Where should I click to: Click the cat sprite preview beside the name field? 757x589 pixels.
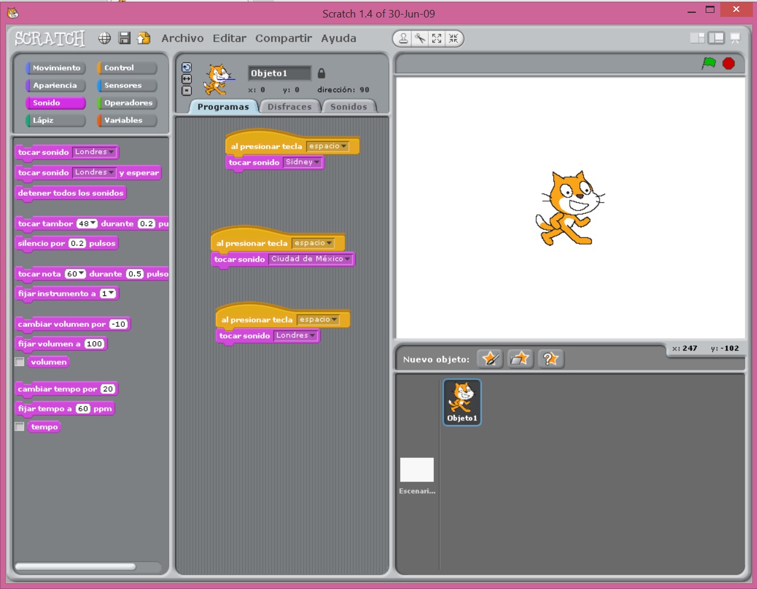[218, 80]
